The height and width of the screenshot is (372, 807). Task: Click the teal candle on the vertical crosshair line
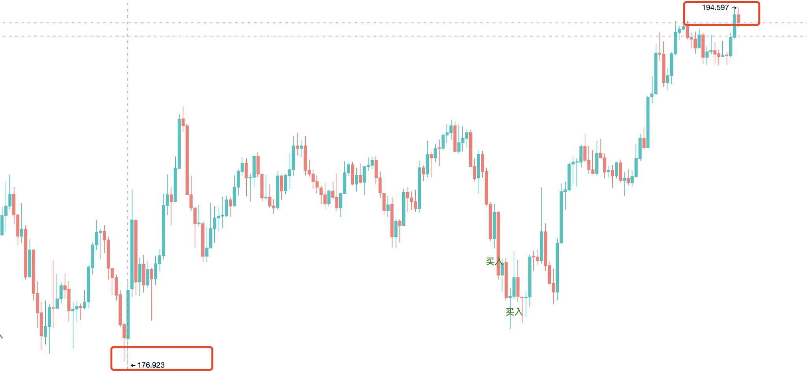[128, 314]
